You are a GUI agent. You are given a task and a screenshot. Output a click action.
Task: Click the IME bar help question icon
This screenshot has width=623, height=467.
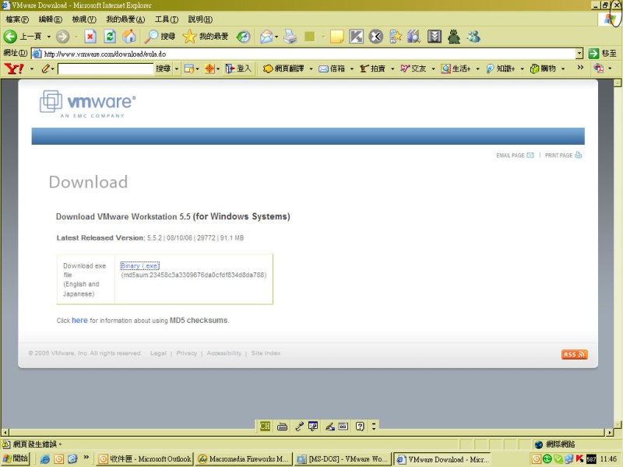pos(360,427)
